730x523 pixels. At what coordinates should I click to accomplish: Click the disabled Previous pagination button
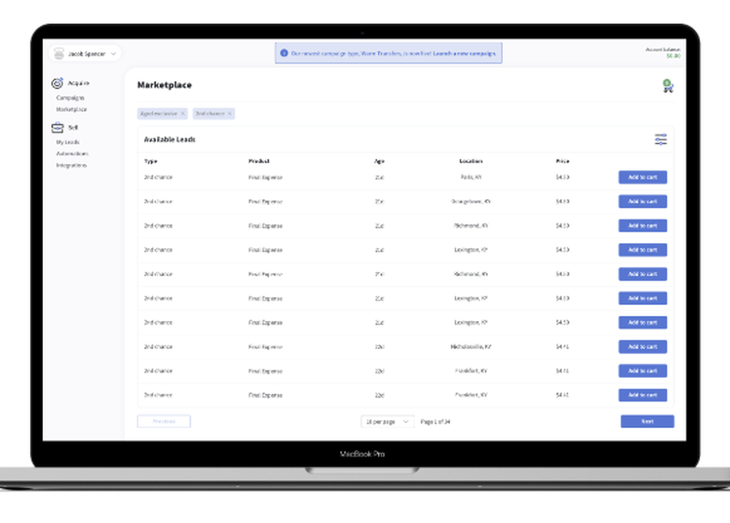click(x=164, y=421)
